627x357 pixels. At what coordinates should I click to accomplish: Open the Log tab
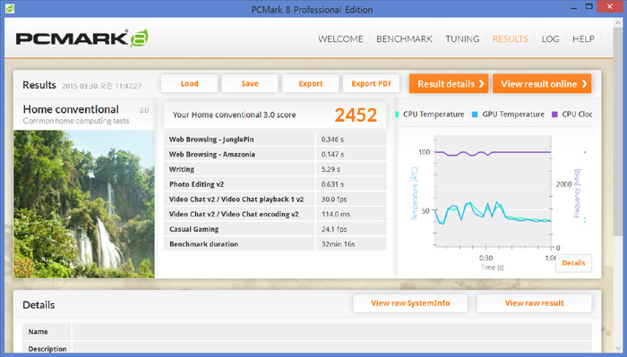(550, 38)
